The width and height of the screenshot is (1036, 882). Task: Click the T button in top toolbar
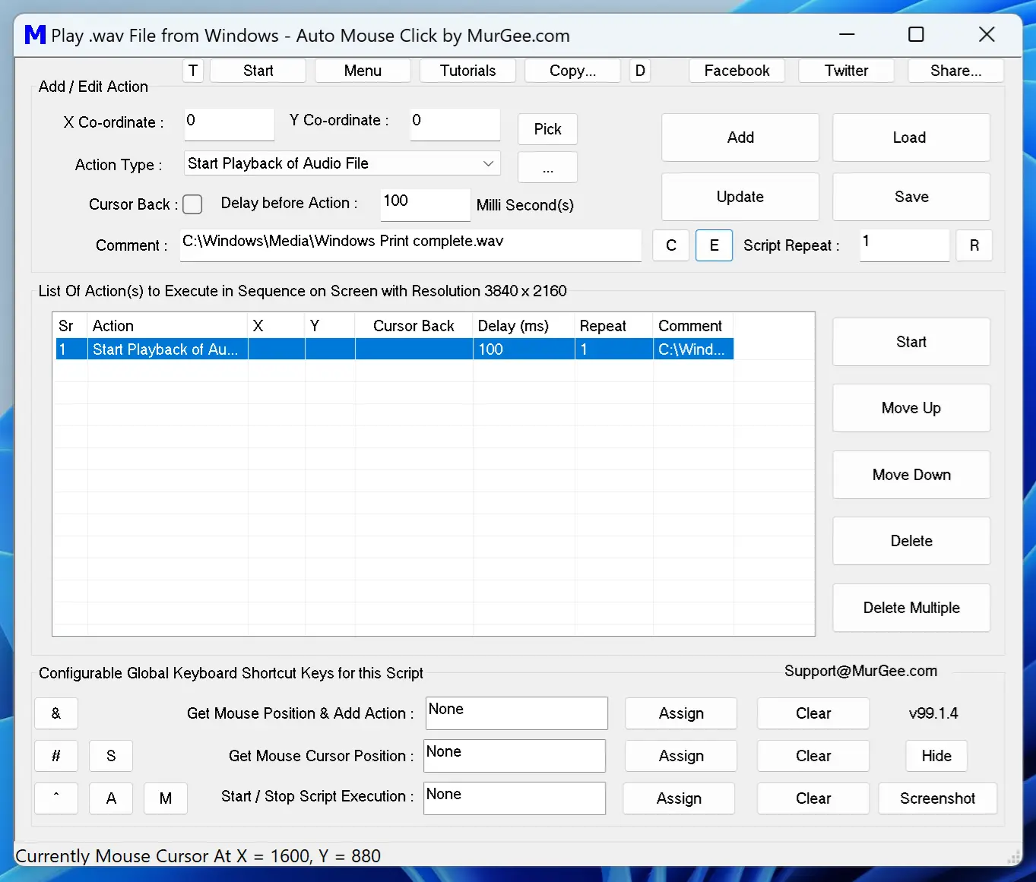pyautogui.click(x=193, y=71)
